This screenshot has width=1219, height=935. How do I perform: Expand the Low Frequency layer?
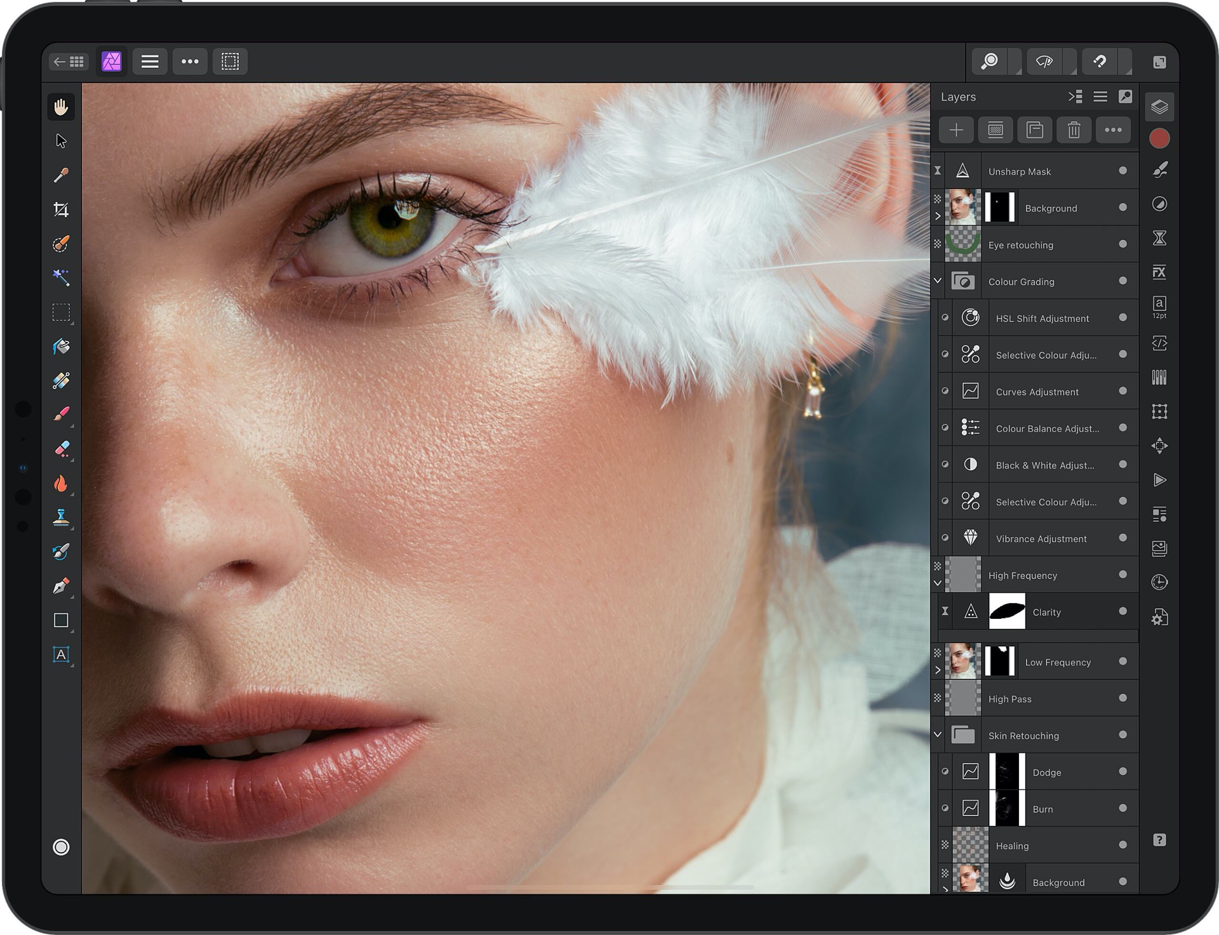click(938, 670)
